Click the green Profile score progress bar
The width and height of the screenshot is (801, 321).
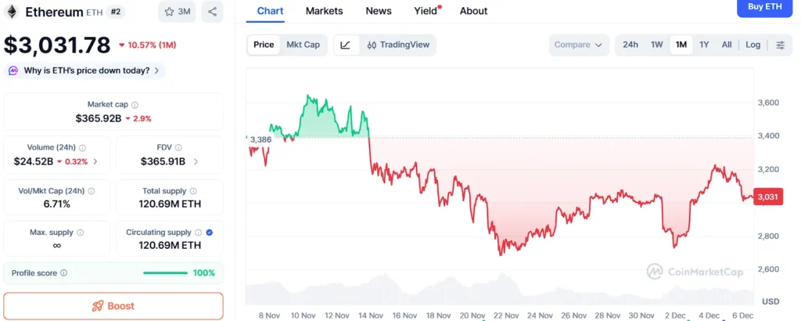click(165, 273)
